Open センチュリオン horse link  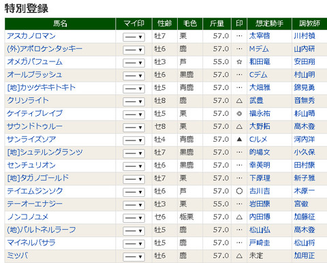(31, 166)
